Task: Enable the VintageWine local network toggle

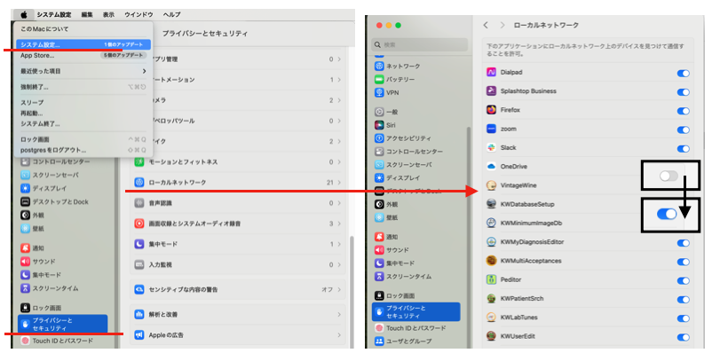Action: point(669,177)
